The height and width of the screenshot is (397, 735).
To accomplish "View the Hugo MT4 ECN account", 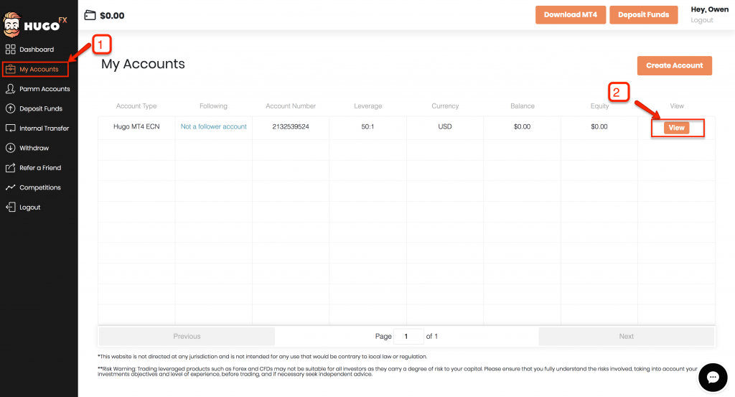I will coord(676,128).
